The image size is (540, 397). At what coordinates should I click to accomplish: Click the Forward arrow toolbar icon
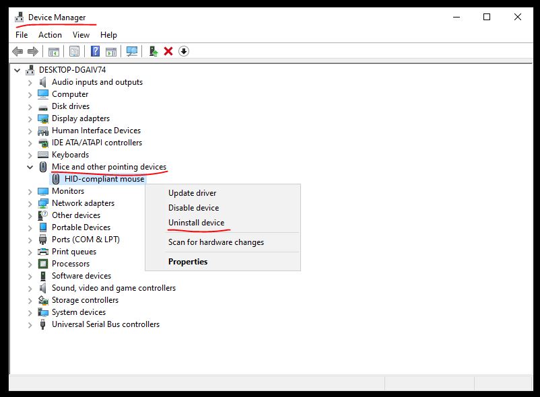point(33,52)
